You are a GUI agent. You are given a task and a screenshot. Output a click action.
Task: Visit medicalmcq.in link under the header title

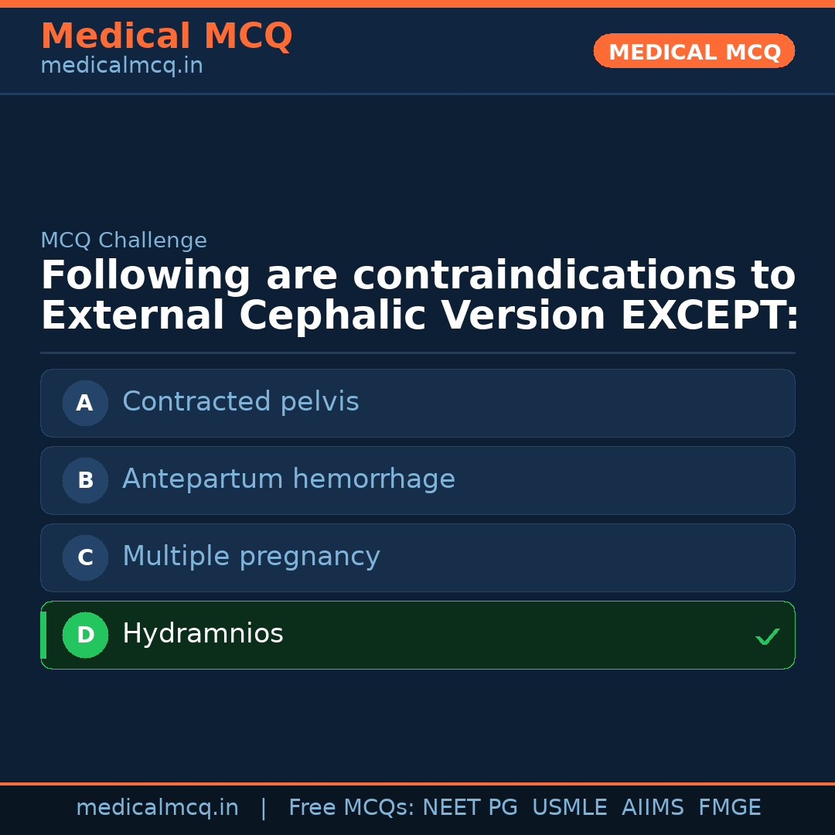click(x=121, y=66)
